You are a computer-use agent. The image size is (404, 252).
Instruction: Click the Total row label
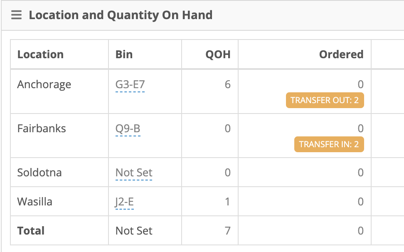31,231
